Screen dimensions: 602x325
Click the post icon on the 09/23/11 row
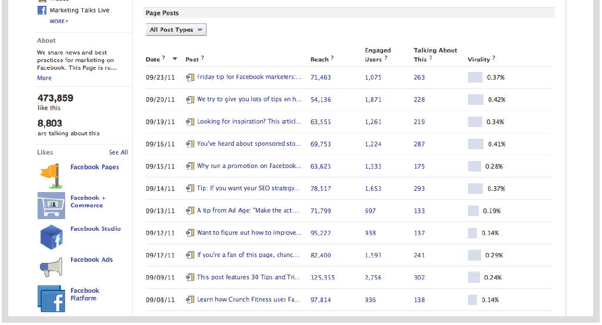(190, 77)
